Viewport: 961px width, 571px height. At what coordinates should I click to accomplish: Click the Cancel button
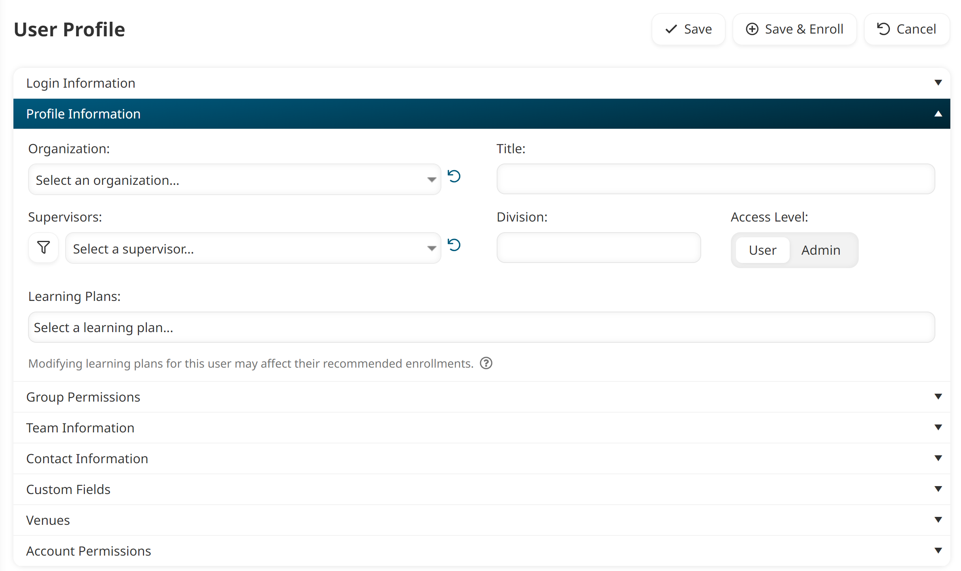click(907, 29)
